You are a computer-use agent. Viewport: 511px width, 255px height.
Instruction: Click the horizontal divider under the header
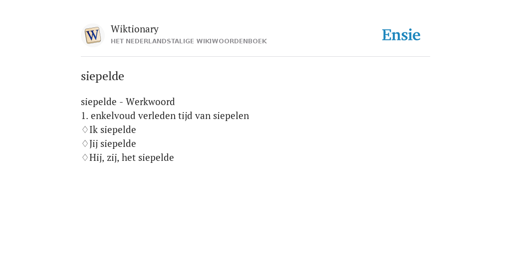pos(255,57)
